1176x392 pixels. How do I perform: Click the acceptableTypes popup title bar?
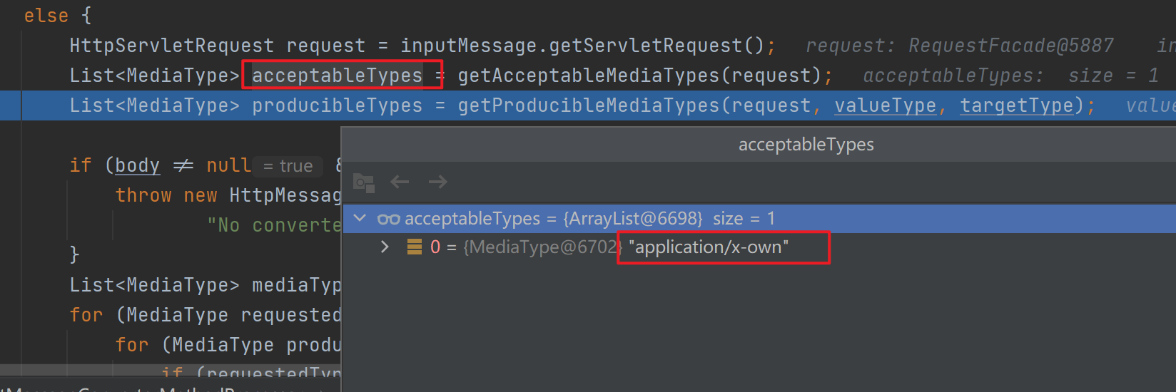tap(806, 145)
